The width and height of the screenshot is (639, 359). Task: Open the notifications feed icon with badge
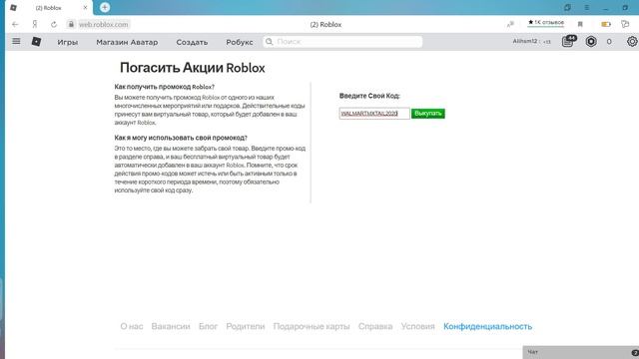[x=568, y=41]
